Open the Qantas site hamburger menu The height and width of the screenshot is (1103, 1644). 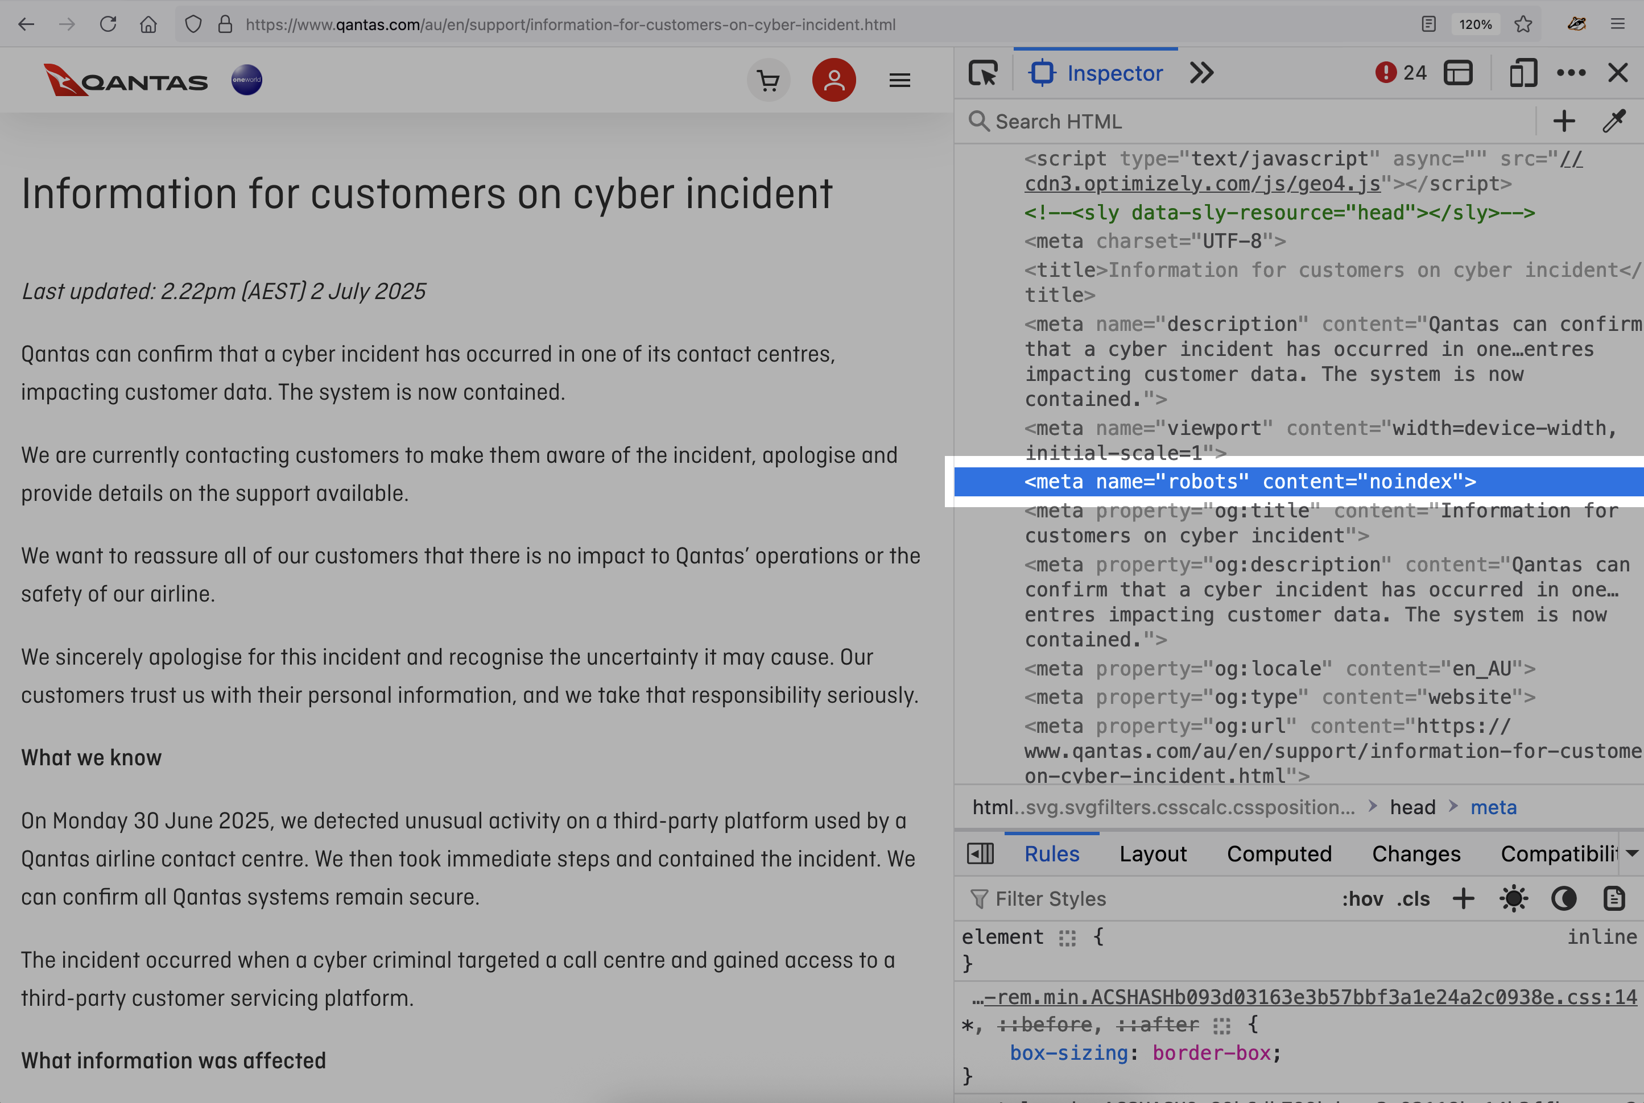tap(899, 80)
